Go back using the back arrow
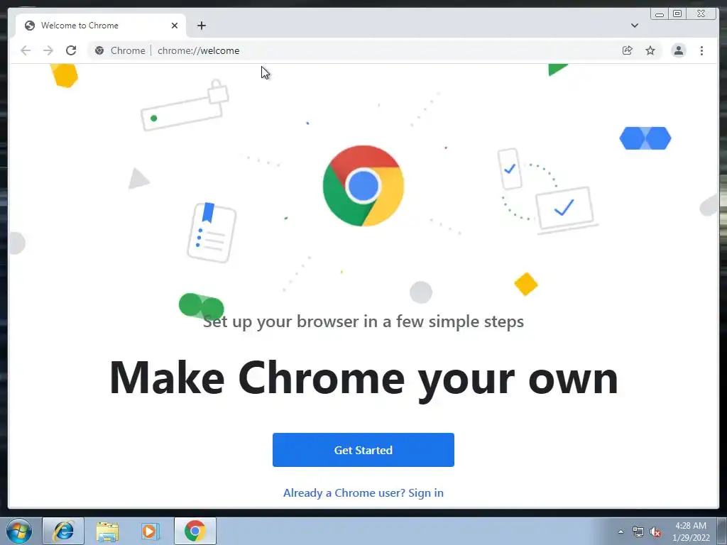727x545 pixels. [x=26, y=50]
